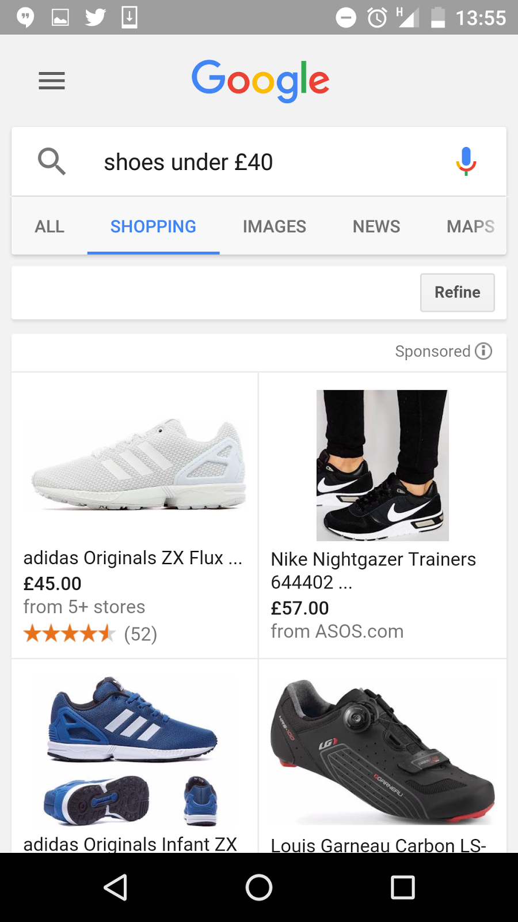
Task: Tap the Sponsored info icon
Action: [483, 351]
